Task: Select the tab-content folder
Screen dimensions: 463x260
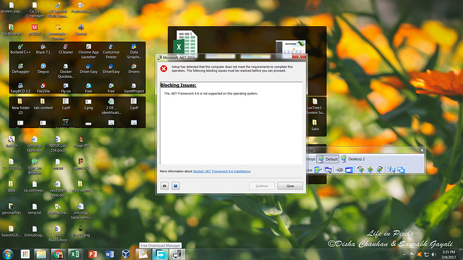Action: point(43,105)
